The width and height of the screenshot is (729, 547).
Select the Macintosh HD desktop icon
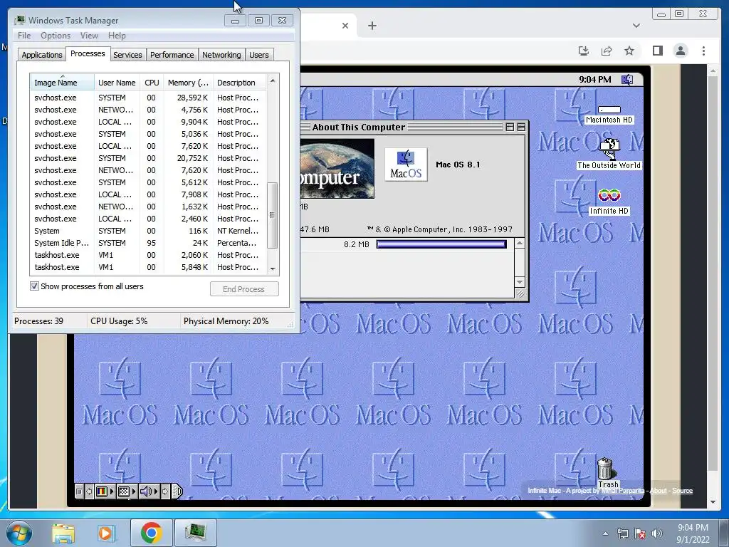tap(609, 115)
